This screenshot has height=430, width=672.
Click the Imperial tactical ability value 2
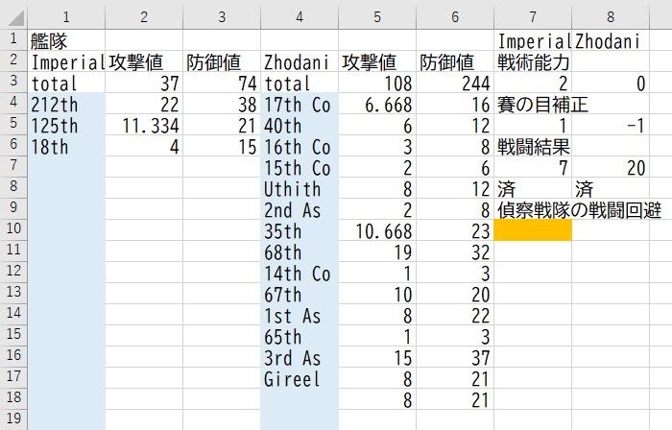click(533, 83)
